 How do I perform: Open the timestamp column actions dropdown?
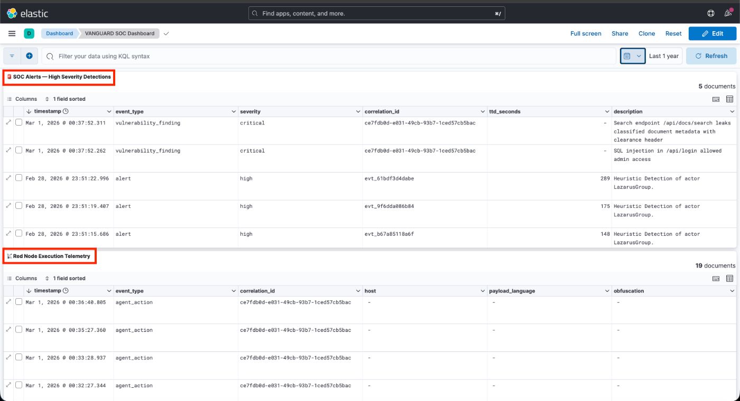tap(107, 111)
